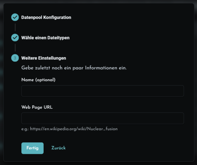Viewport: 197px width, 165px height.
Task: Click the Datenpool Konfiguration checkmark icon
Action: tap(15, 17)
